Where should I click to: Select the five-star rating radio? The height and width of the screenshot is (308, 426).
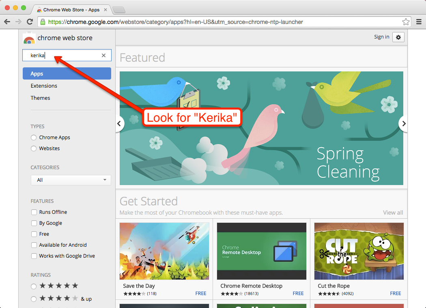click(33, 286)
